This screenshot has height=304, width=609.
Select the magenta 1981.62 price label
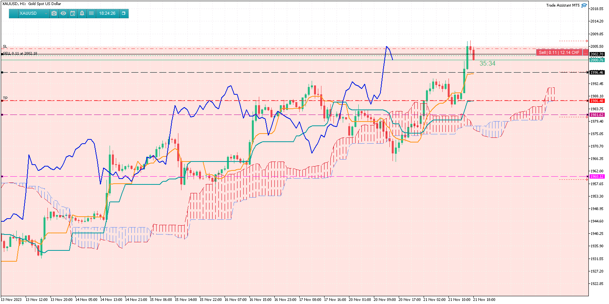597,115
